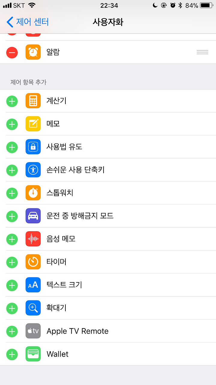Select the 메모 row label

click(x=53, y=124)
